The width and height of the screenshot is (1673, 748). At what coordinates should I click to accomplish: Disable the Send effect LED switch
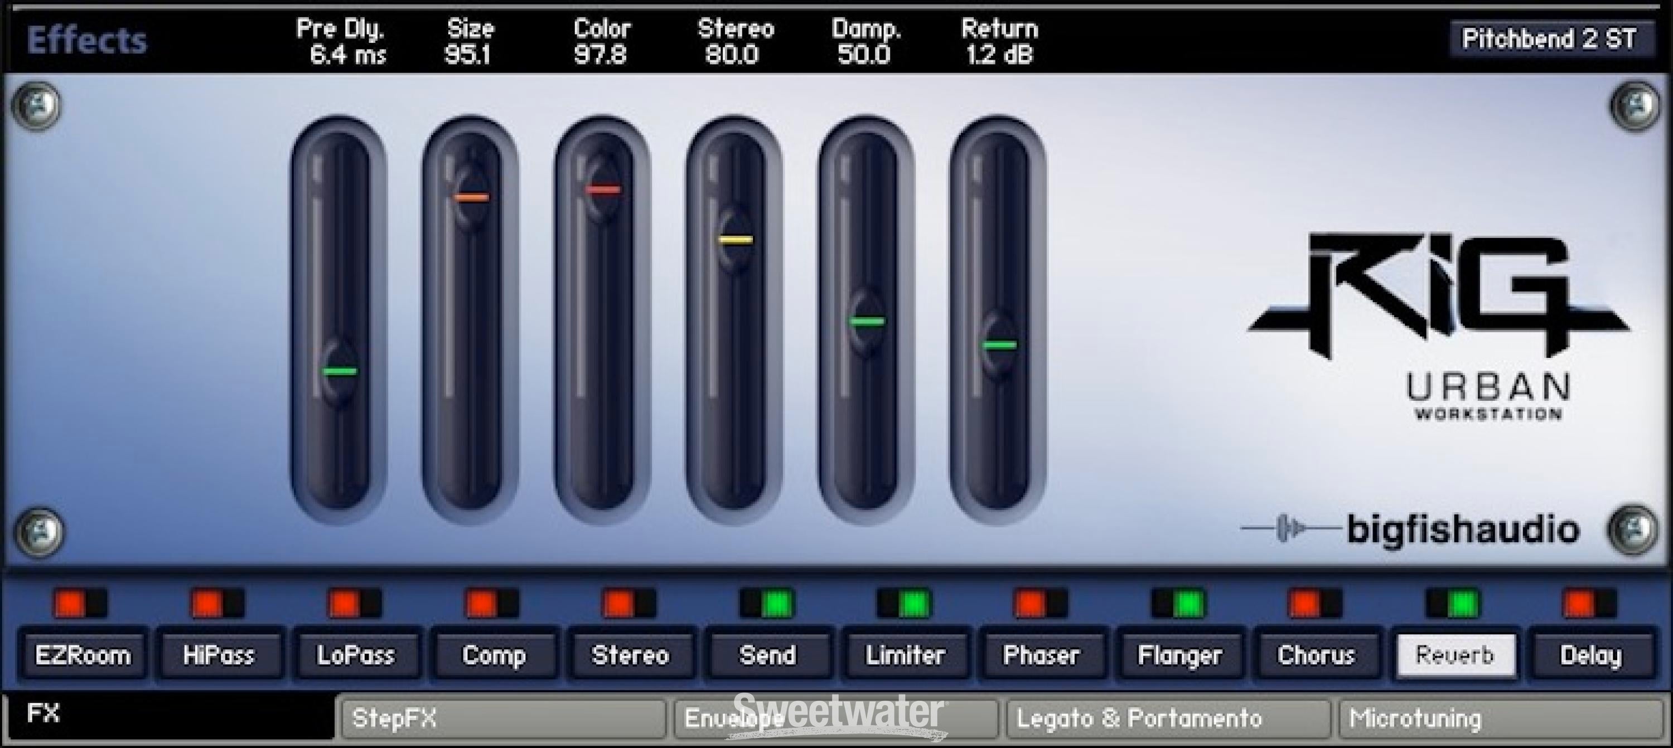click(767, 603)
